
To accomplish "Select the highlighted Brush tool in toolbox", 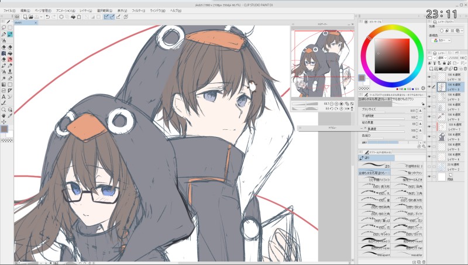I will tap(10, 34).
